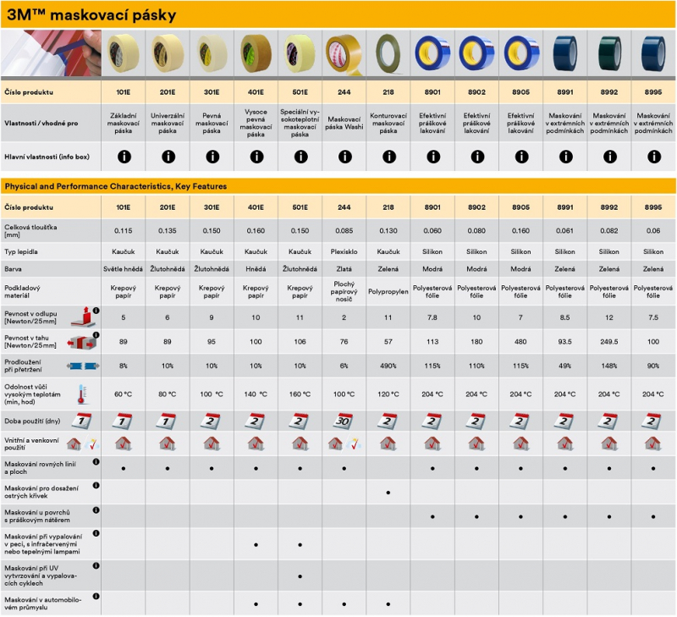Click the 'Konturovací maskovací páska' description cell

point(388,123)
